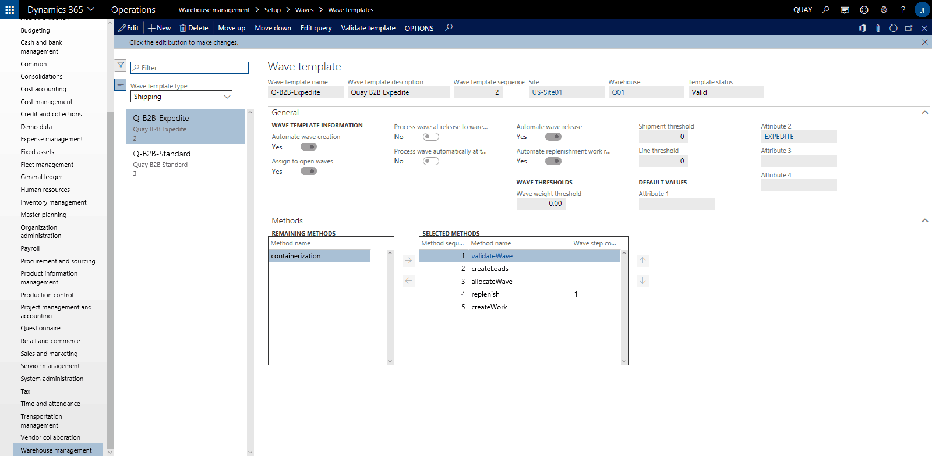Move selected method down arrow
Image resolution: width=932 pixels, height=456 pixels.
(x=642, y=281)
